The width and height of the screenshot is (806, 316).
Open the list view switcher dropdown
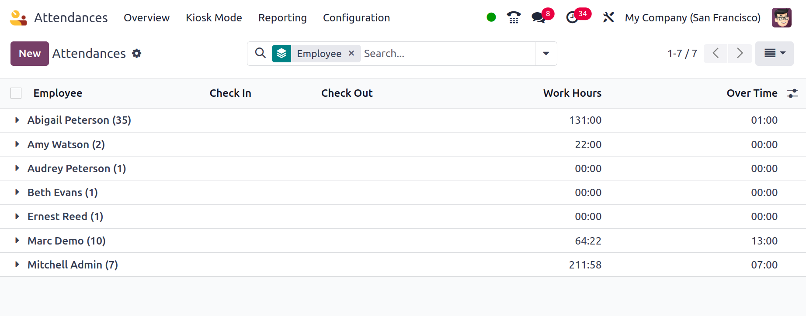tap(774, 53)
